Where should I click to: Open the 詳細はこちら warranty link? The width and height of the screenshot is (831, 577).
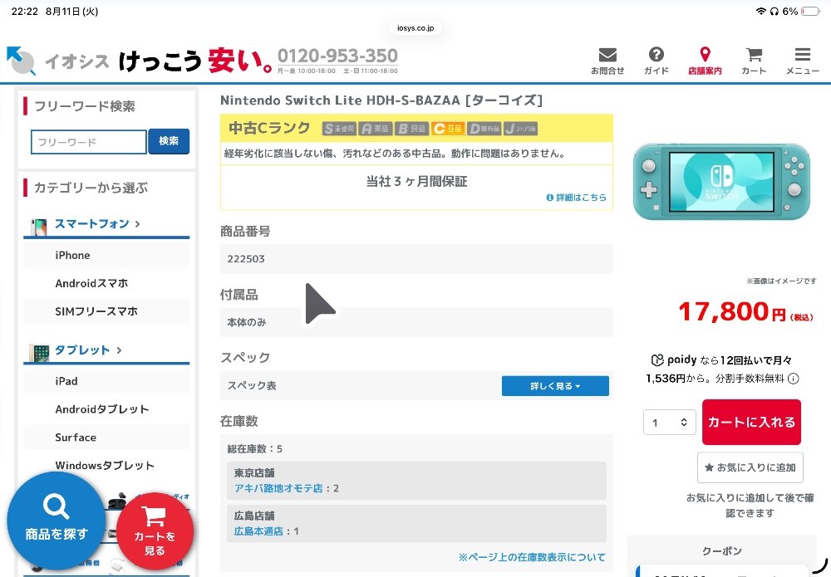click(577, 198)
